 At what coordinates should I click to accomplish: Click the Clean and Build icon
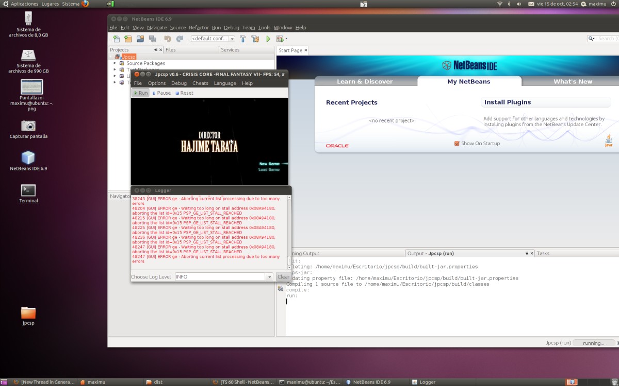(x=255, y=39)
